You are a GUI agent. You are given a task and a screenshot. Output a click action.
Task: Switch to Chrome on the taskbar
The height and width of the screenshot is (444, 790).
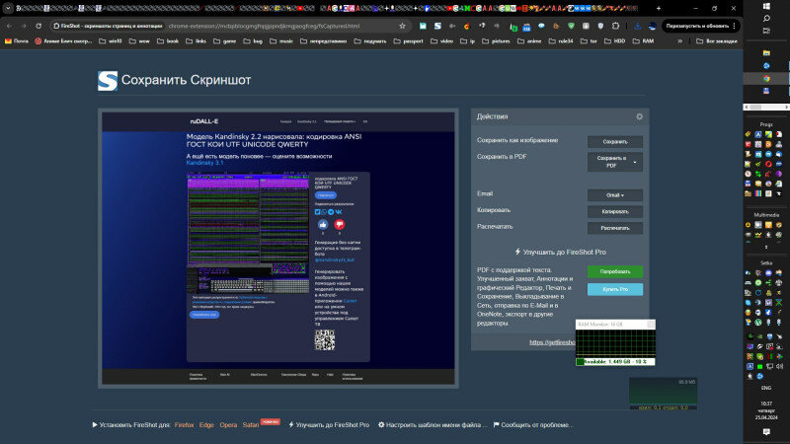point(766,79)
